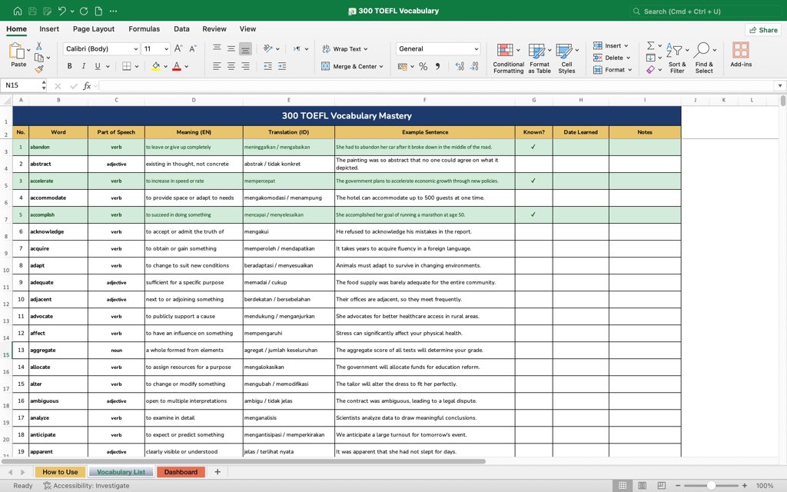
Task: Click the Name Box showing N15
Action: click(x=24, y=85)
